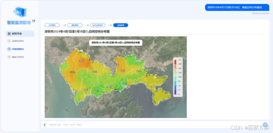Open the 监测知识助手 assistant
Image resolution: width=273 pixels, height=133 pixels.
point(18,41)
